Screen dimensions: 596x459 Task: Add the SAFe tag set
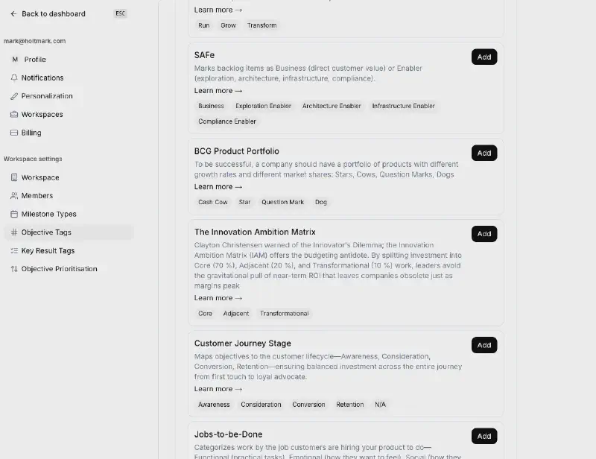pyautogui.click(x=484, y=57)
